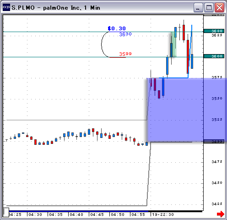Image resolution: width=227 pixels, height=220 pixels.
Task: Click the 04:40 time axis label
Action: click(x=76, y=214)
